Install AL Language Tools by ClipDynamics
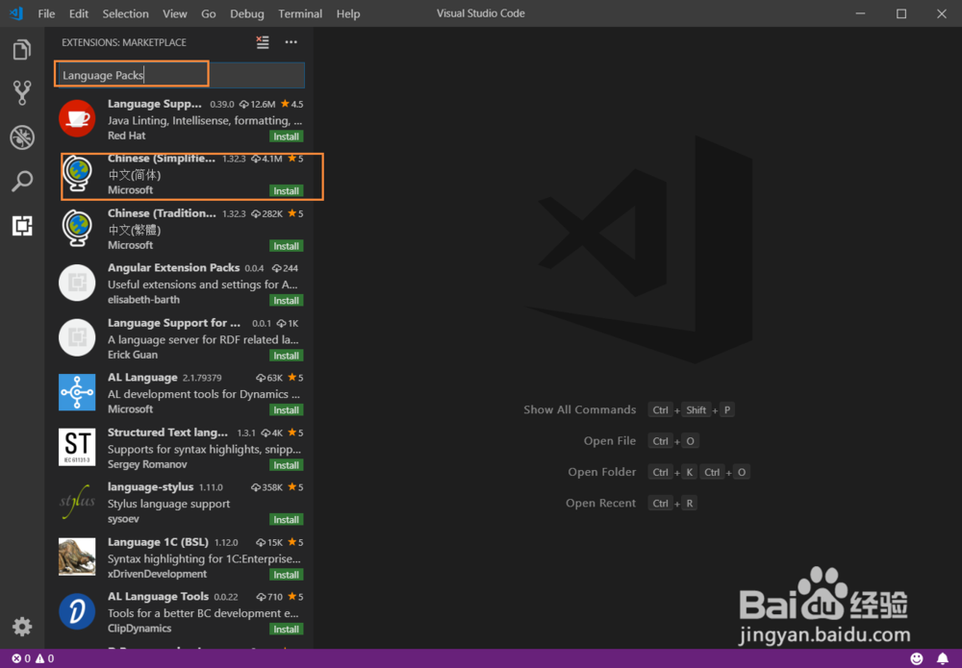This screenshot has width=962, height=668. pyautogui.click(x=286, y=630)
